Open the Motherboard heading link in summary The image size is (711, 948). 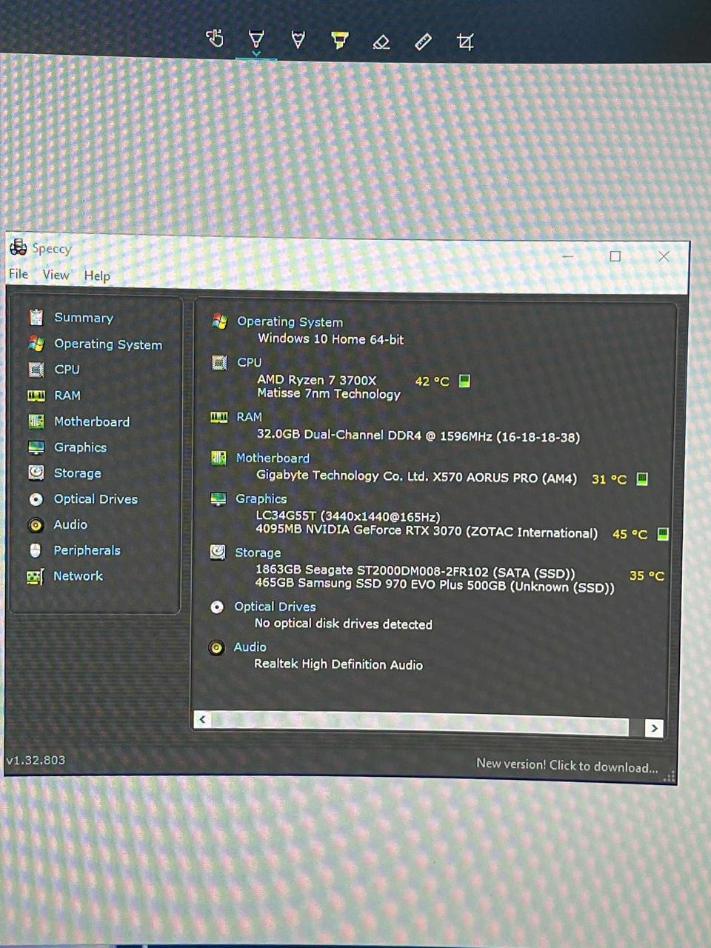coord(273,458)
